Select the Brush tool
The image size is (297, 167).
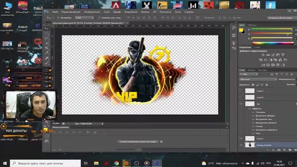point(46,63)
